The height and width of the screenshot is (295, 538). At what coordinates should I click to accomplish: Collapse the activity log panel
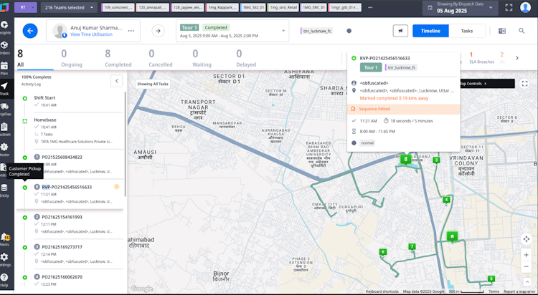point(117,81)
